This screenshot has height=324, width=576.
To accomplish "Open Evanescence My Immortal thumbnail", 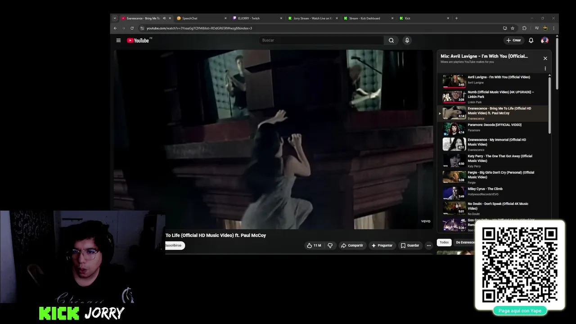I will tap(454, 144).
